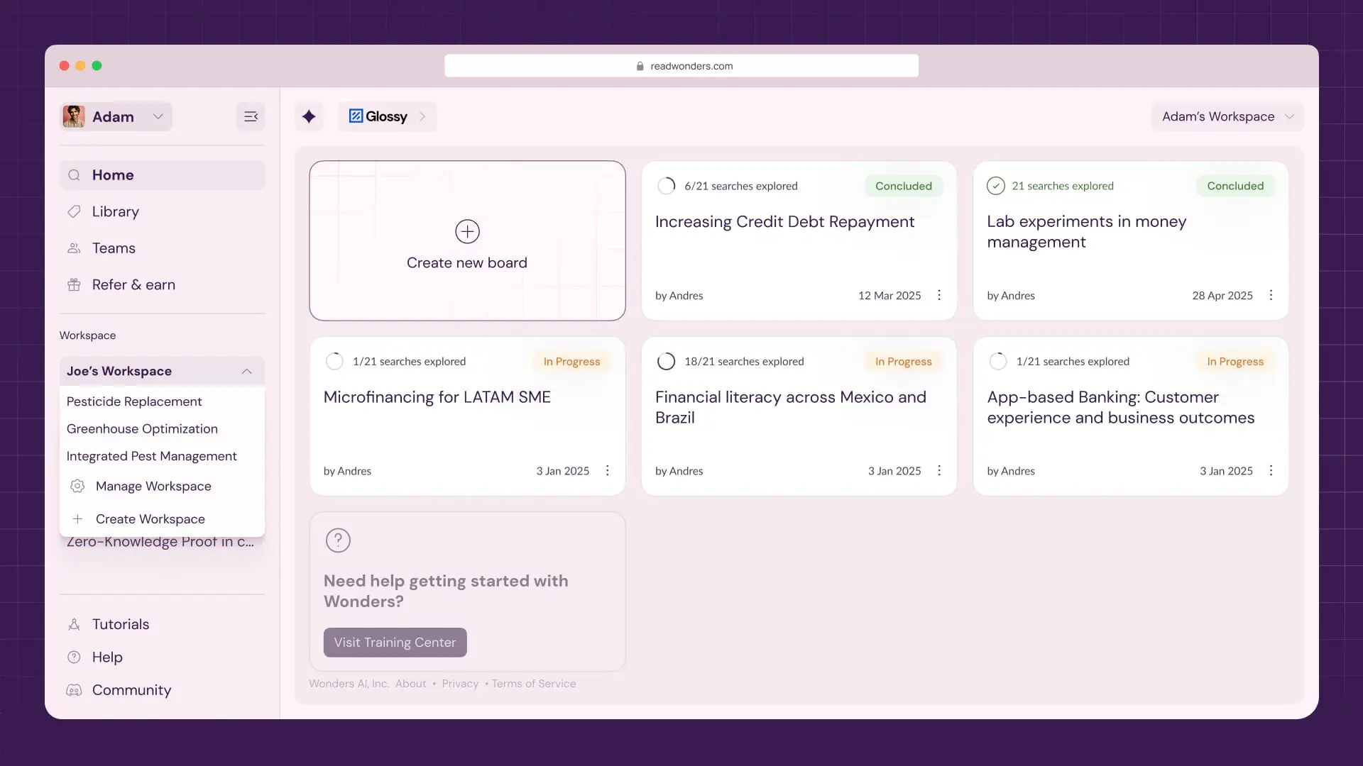Click the progress ring on Financial literacy board

[x=667, y=361]
